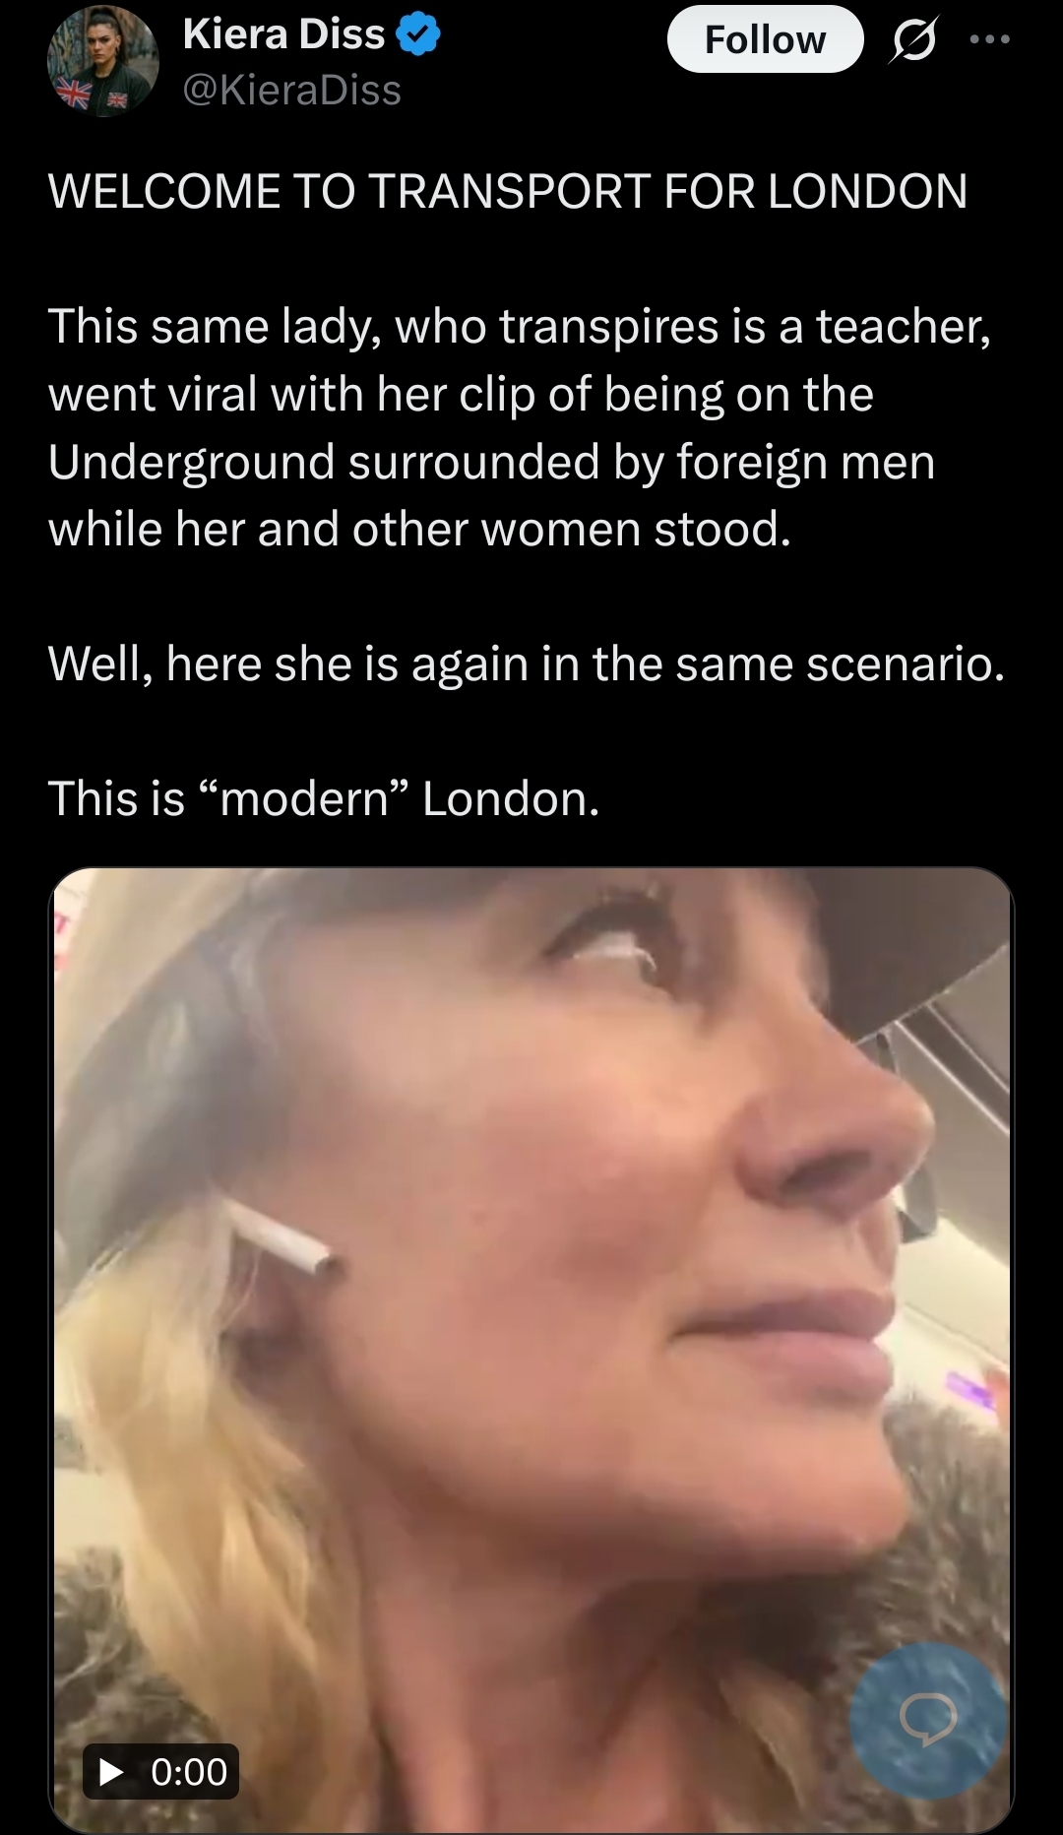
Task: Tap the line "while her and other women stood."
Action: click(419, 530)
